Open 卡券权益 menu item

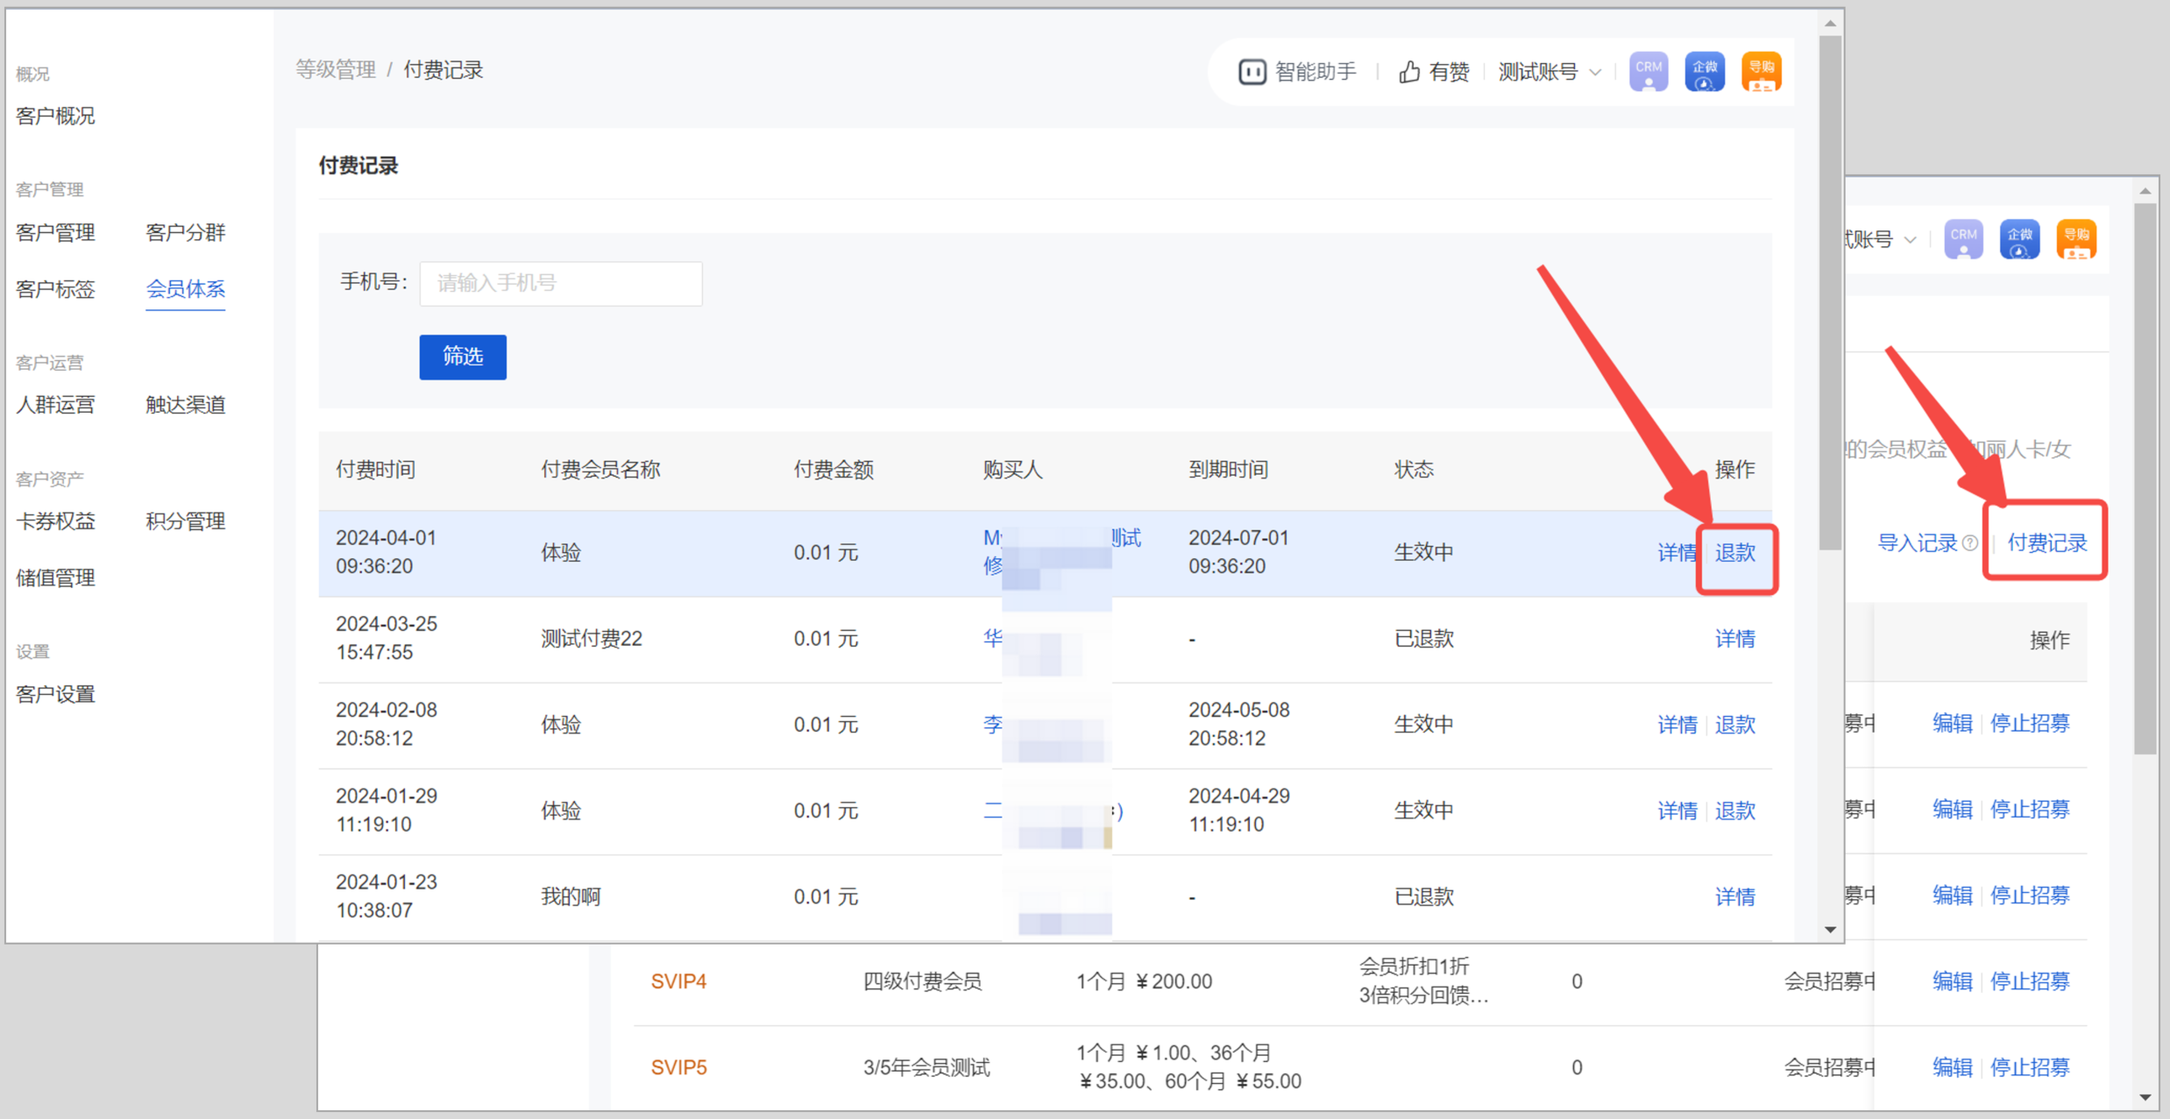pos(55,521)
